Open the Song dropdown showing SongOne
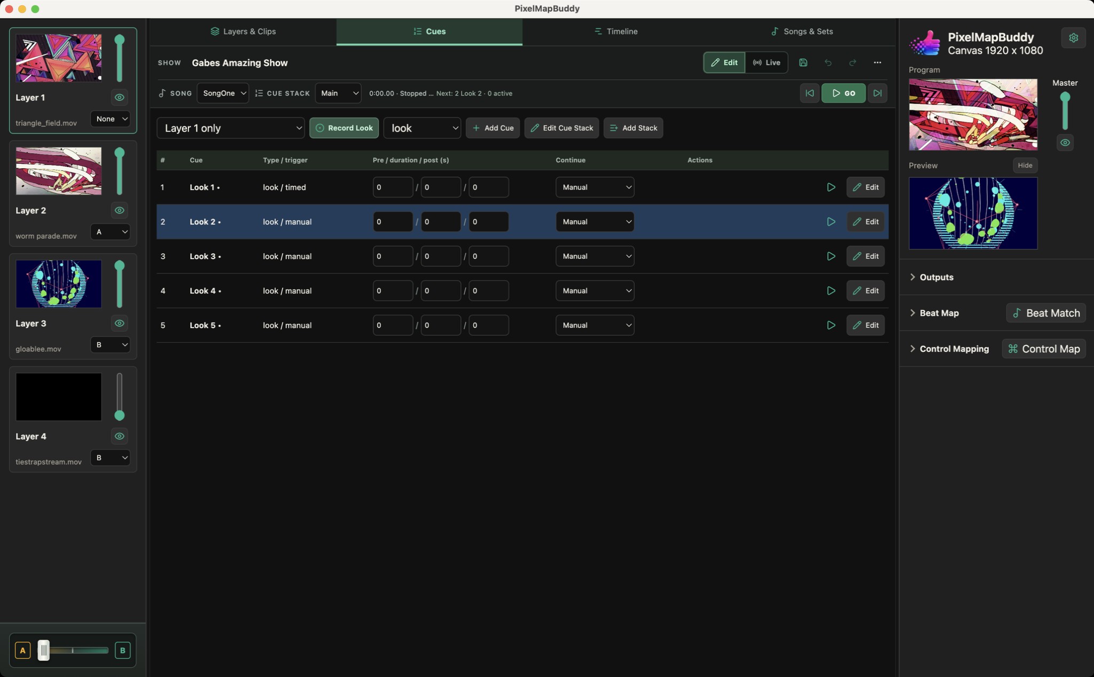The height and width of the screenshot is (677, 1094). [x=223, y=93]
